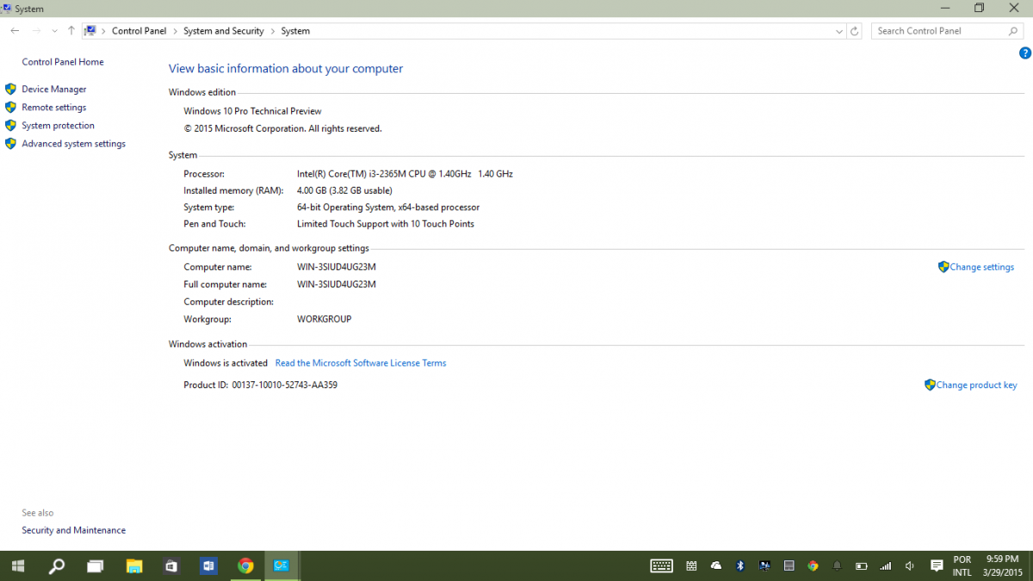
Task: Click the Intel Core i3-2365M processor value
Action: [405, 174]
